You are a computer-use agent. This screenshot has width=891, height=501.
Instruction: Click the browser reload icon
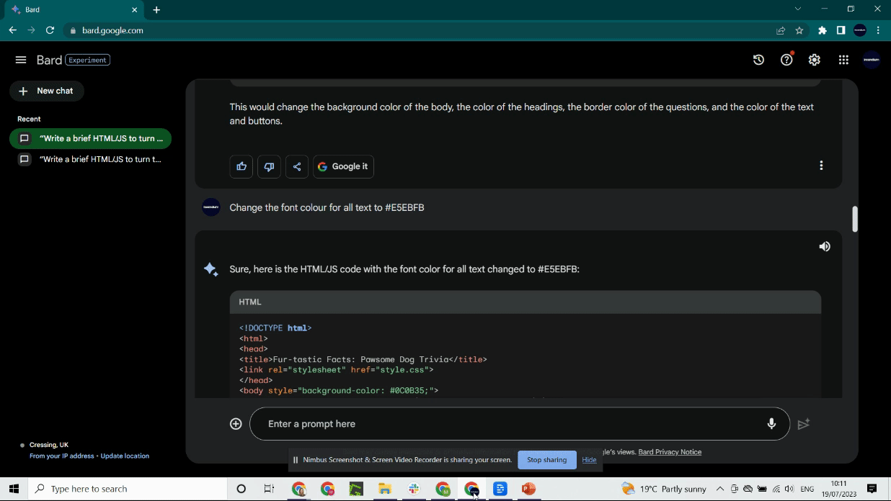pos(50,30)
